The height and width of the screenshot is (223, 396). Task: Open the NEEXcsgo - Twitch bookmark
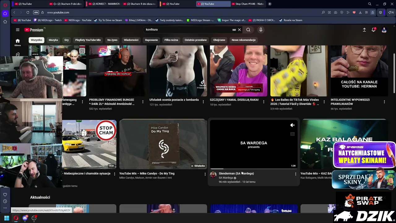(48, 20)
